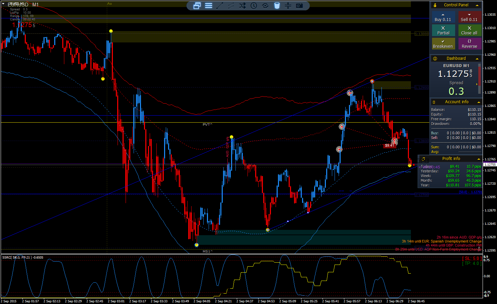The height and width of the screenshot is (304, 497).
Task: Click the Spread value 0.3 in Dashboard
Action: coord(456,91)
